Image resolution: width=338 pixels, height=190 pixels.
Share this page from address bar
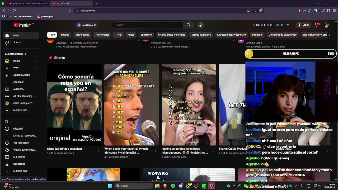tap(254, 11)
